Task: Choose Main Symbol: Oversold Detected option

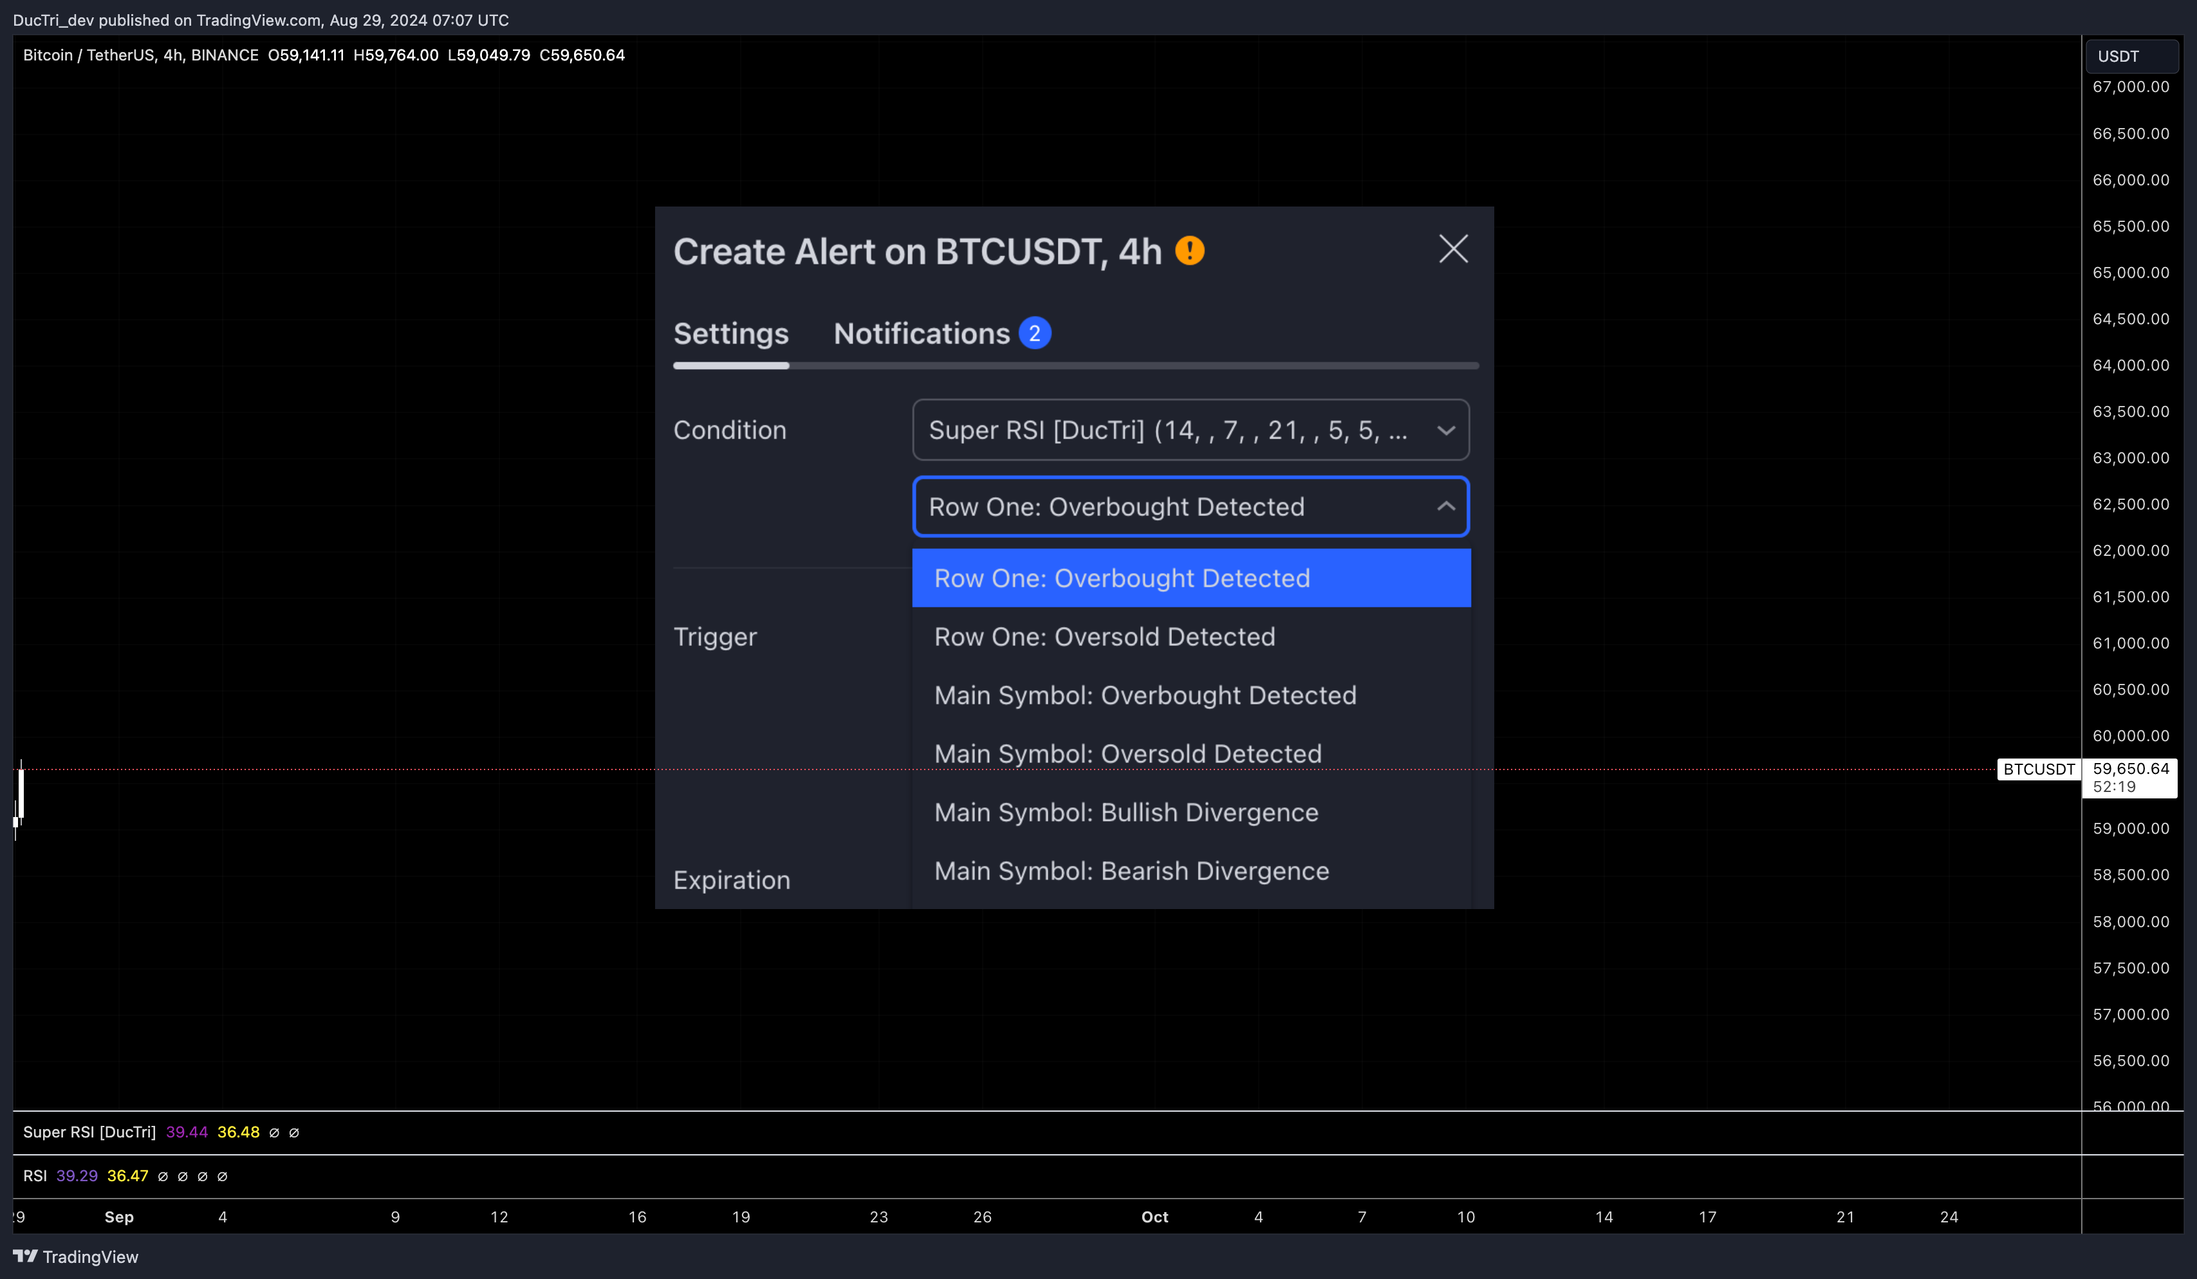Action: tap(1191, 753)
